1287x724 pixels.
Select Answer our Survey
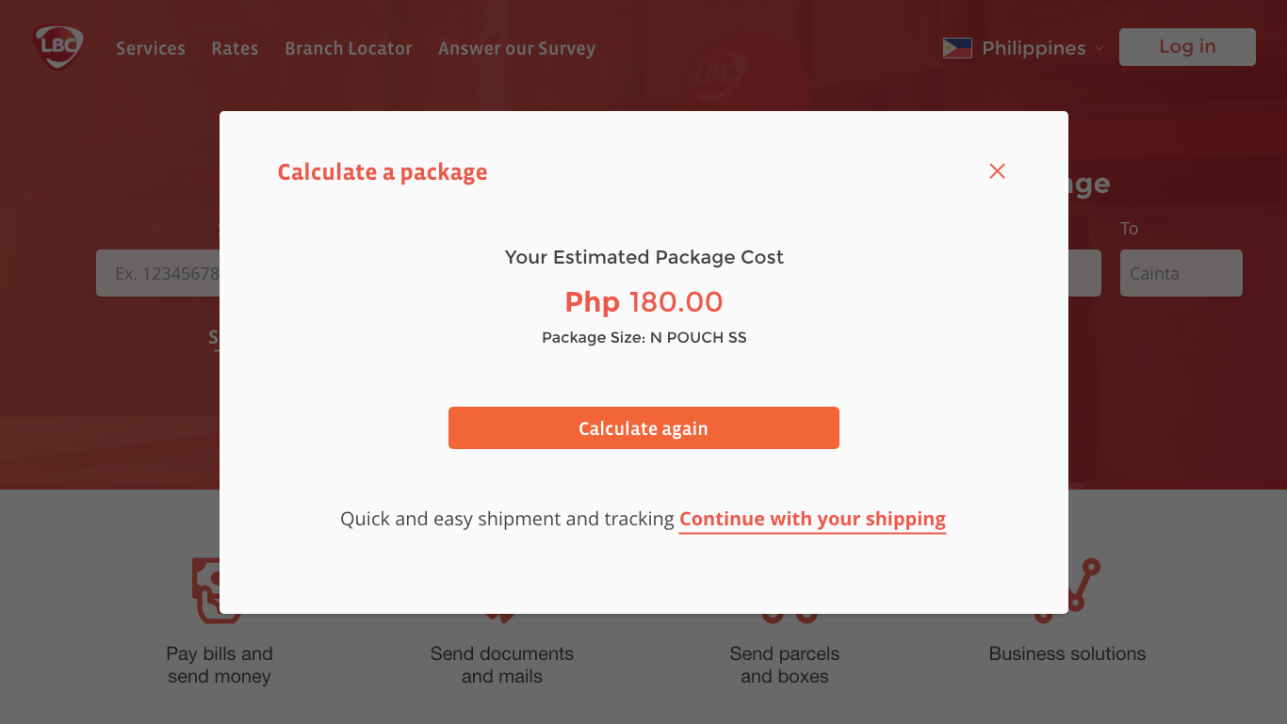tap(516, 48)
